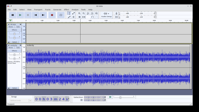
Task: Click the Silence Audio Selection icon
Action: 84,17
